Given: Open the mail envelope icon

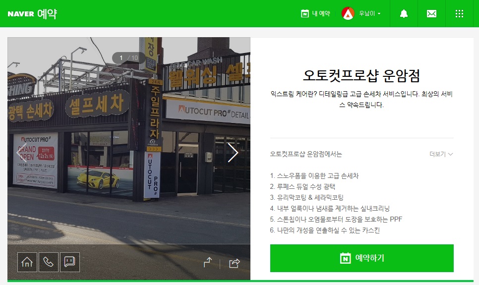Looking at the screenshot, I should pyautogui.click(x=431, y=13).
